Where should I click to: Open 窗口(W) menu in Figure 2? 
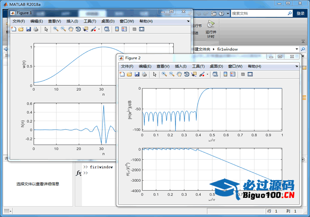235,66
